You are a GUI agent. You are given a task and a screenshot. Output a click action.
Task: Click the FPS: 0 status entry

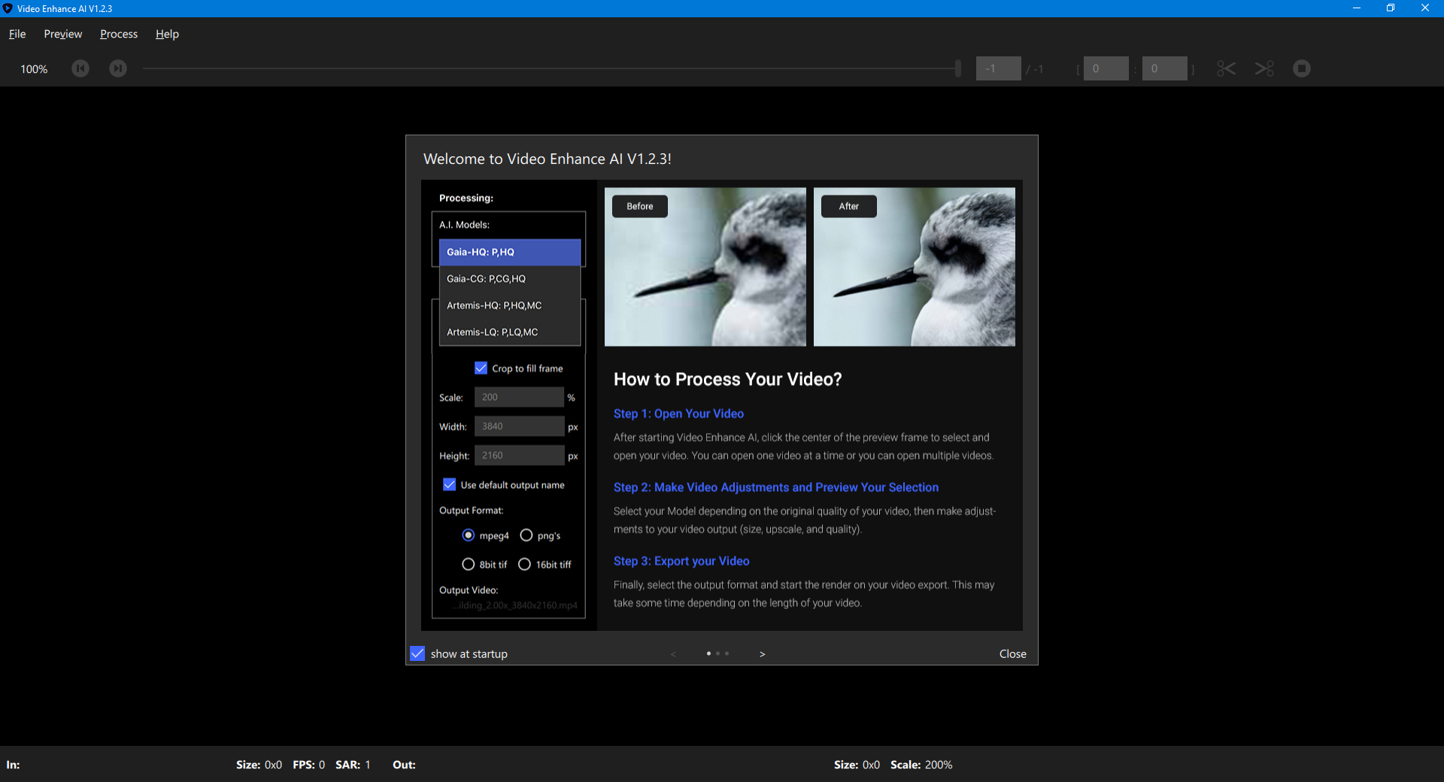[x=309, y=765]
